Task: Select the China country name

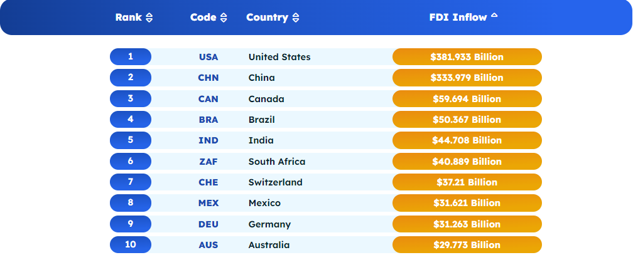Action: tap(261, 78)
